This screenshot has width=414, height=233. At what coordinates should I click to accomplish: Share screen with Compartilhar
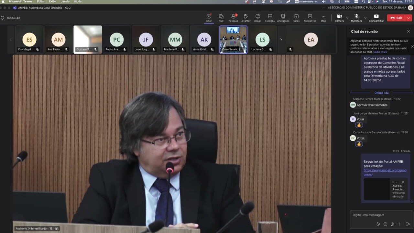(x=376, y=18)
